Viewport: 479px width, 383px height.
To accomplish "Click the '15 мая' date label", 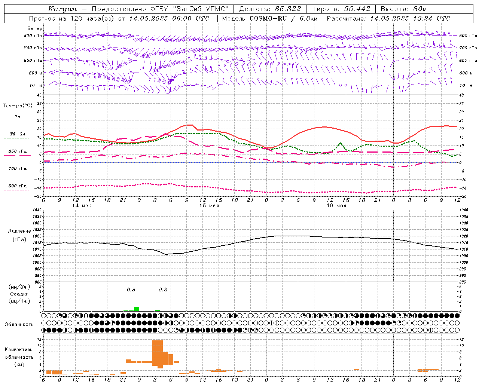I will (209, 206).
